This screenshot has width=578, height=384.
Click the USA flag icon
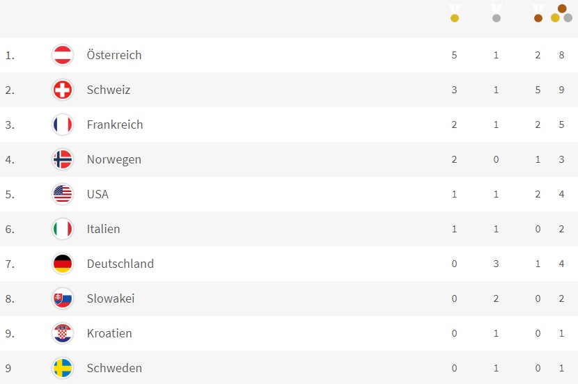click(63, 194)
